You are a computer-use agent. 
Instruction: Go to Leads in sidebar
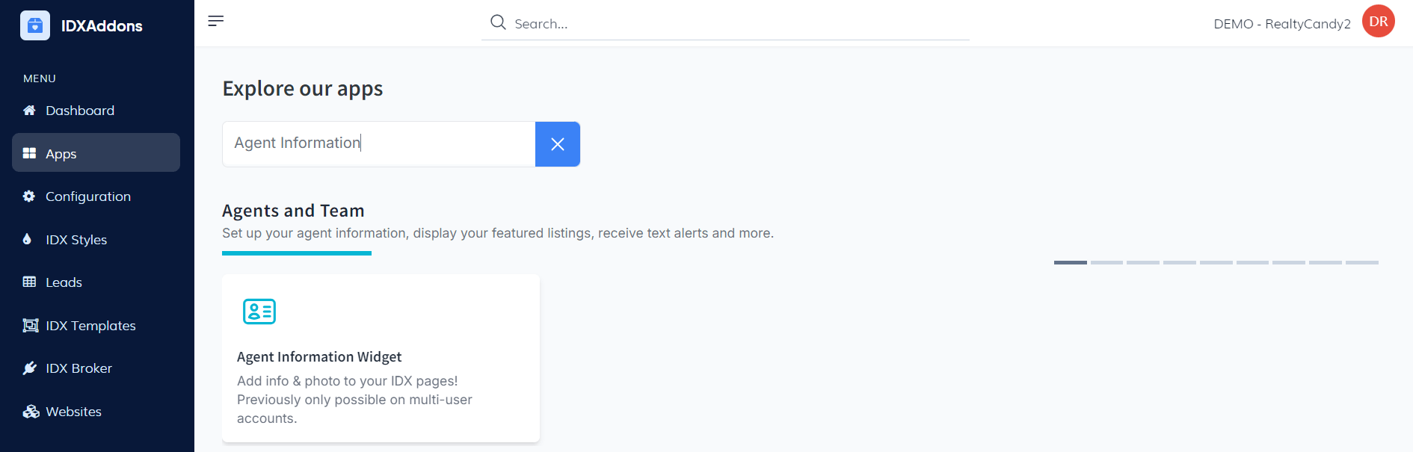(64, 282)
